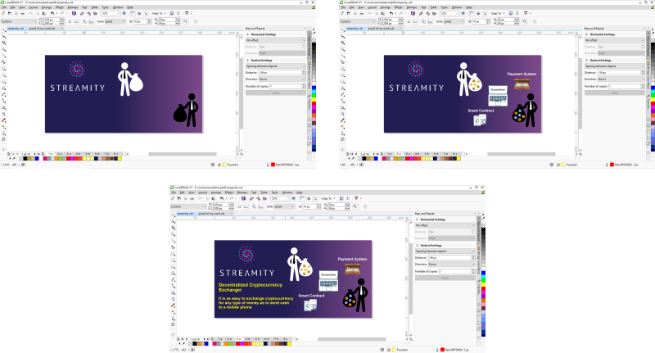This screenshot has height=353, width=655.
Task: Click Publish to PDF icon in top-left window
Action: click(x=95, y=13)
